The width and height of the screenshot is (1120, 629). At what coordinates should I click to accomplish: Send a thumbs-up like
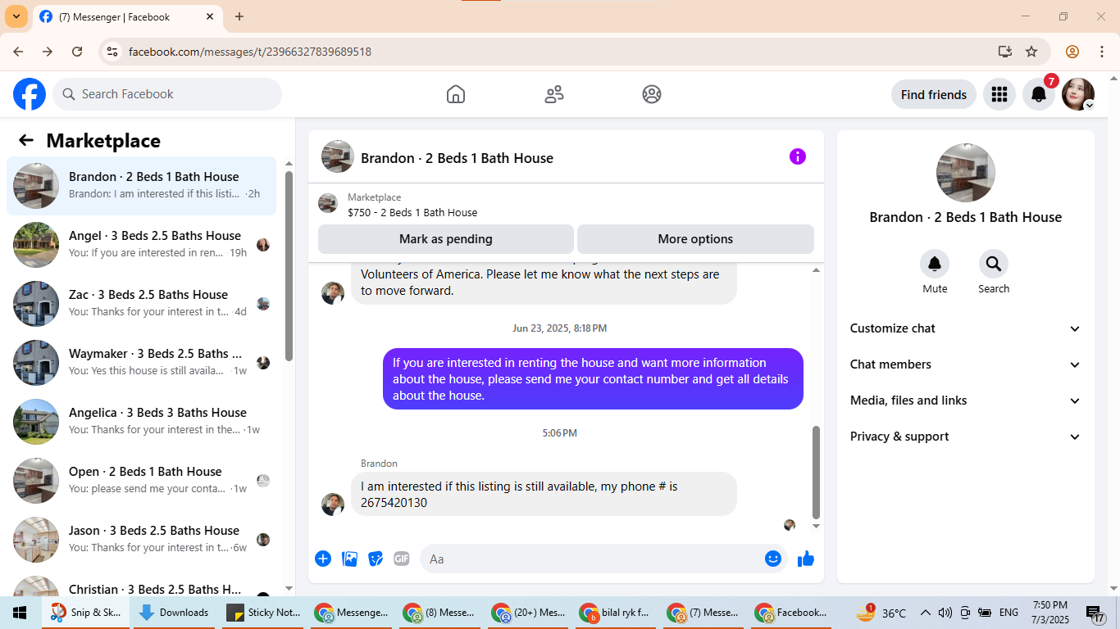806,559
